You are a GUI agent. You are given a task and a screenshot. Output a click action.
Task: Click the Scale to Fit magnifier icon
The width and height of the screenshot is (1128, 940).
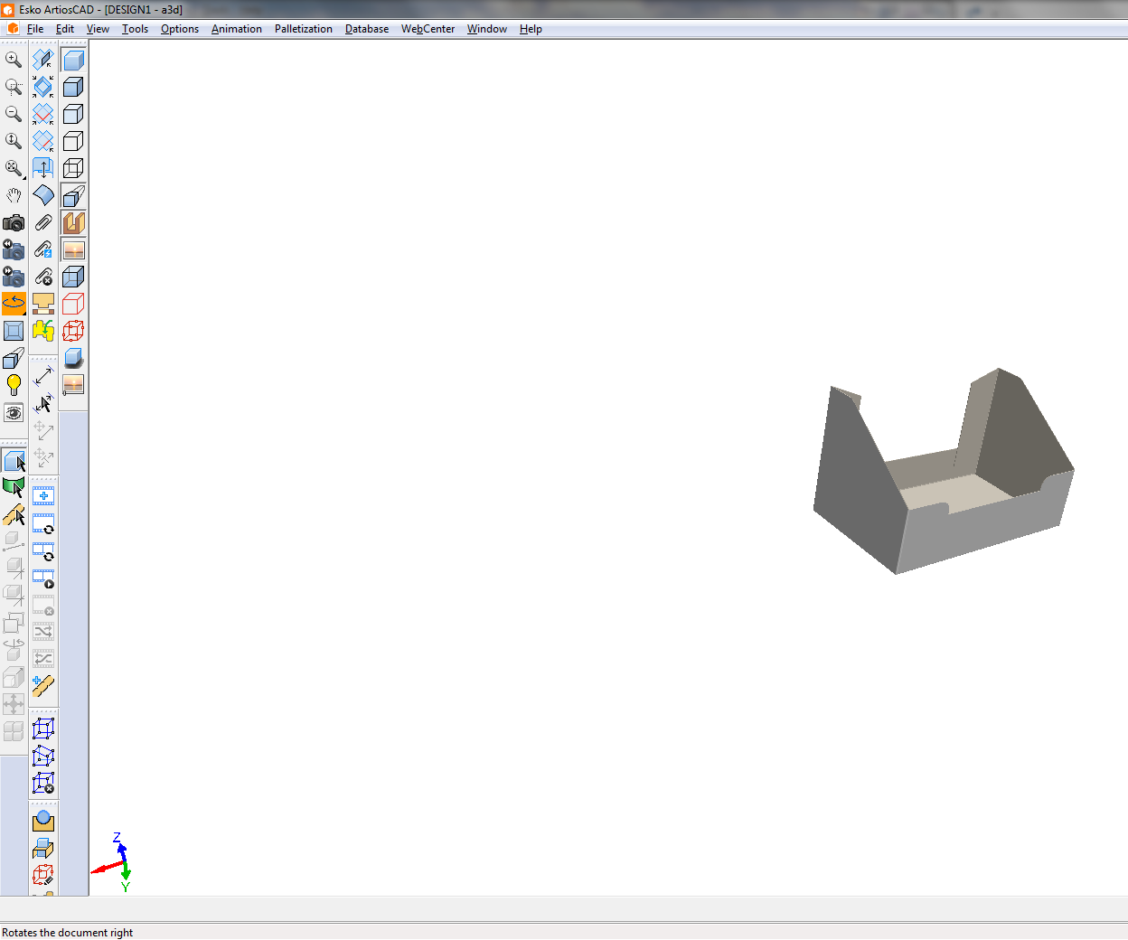pos(14,168)
